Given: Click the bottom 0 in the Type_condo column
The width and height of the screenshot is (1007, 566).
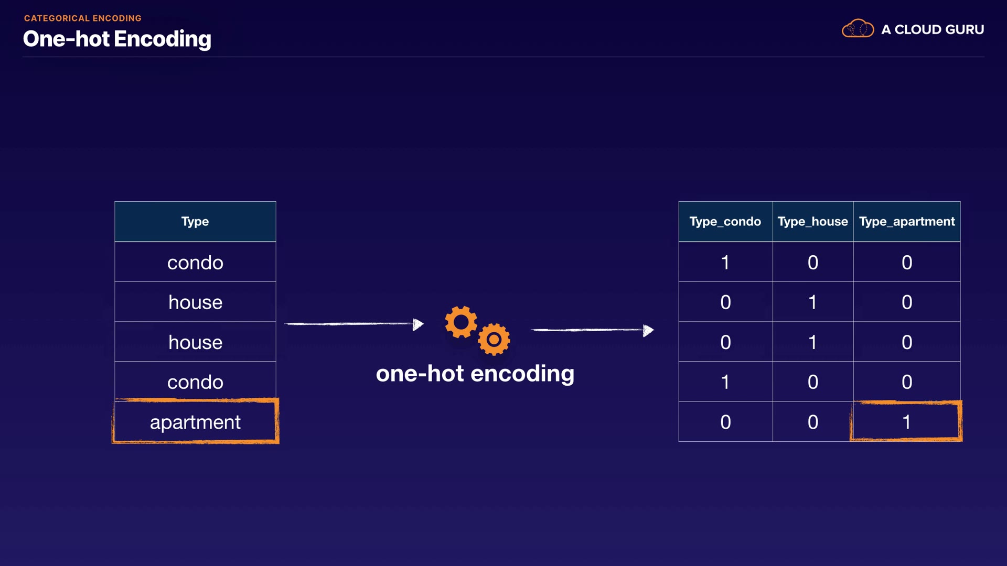Looking at the screenshot, I should [725, 422].
